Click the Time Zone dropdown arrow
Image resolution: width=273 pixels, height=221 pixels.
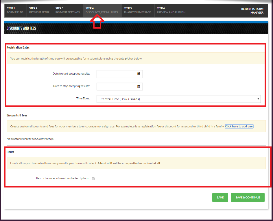click(258, 99)
